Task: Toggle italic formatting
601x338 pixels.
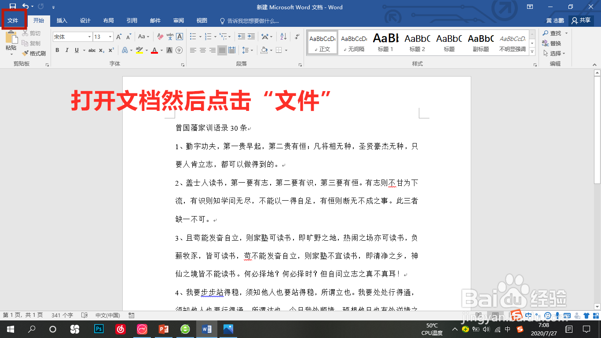Action: click(66, 51)
